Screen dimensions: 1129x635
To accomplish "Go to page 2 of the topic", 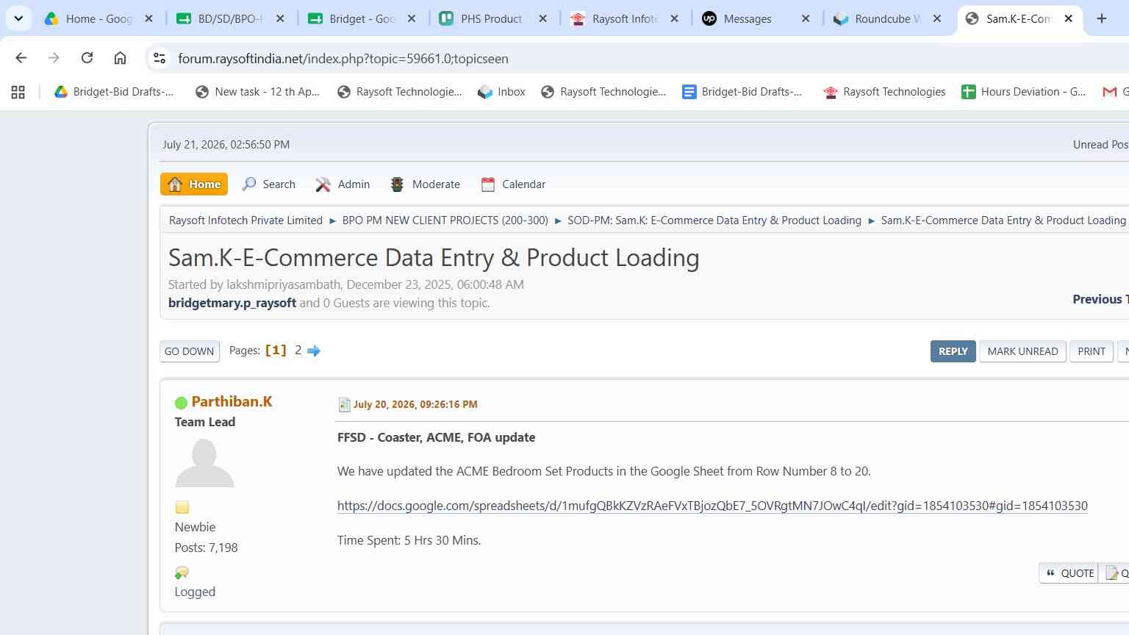I will pos(298,351).
